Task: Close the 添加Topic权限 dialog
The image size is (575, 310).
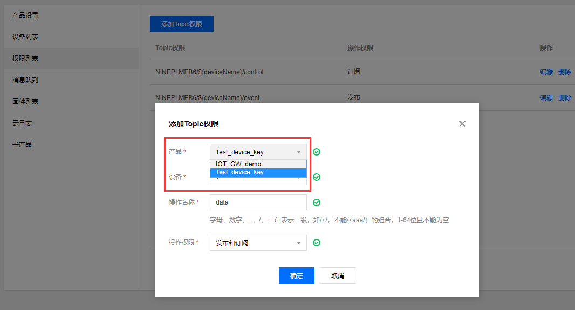Action: pos(462,124)
